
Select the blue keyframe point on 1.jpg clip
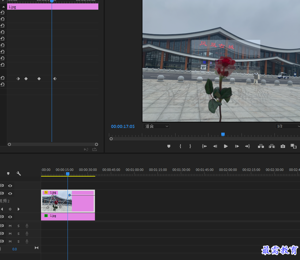(69, 195)
